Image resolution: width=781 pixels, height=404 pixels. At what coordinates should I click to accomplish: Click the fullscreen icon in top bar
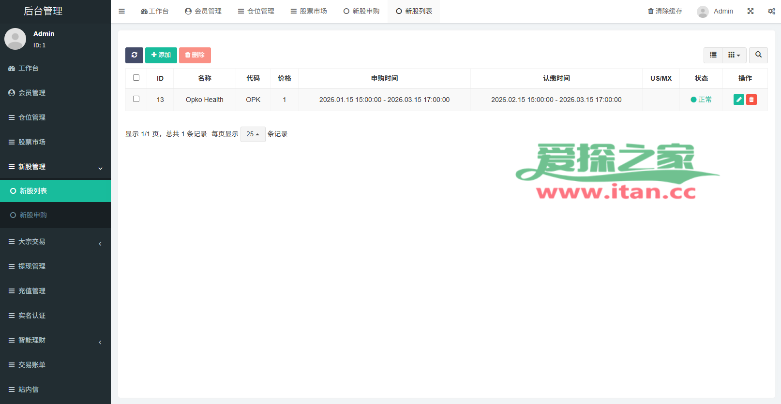pyautogui.click(x=751, y=11)
